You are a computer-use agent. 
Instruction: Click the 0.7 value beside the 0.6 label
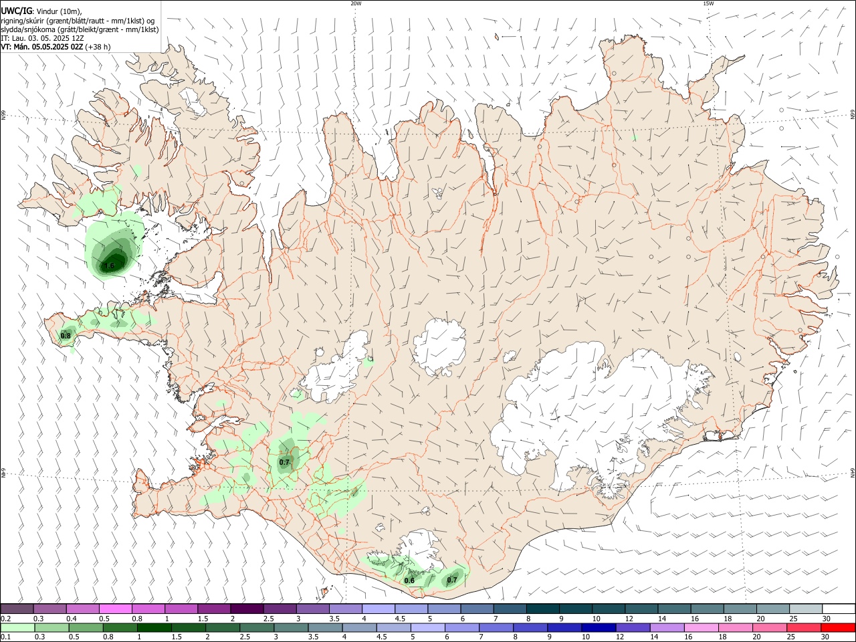pos(452,580)
